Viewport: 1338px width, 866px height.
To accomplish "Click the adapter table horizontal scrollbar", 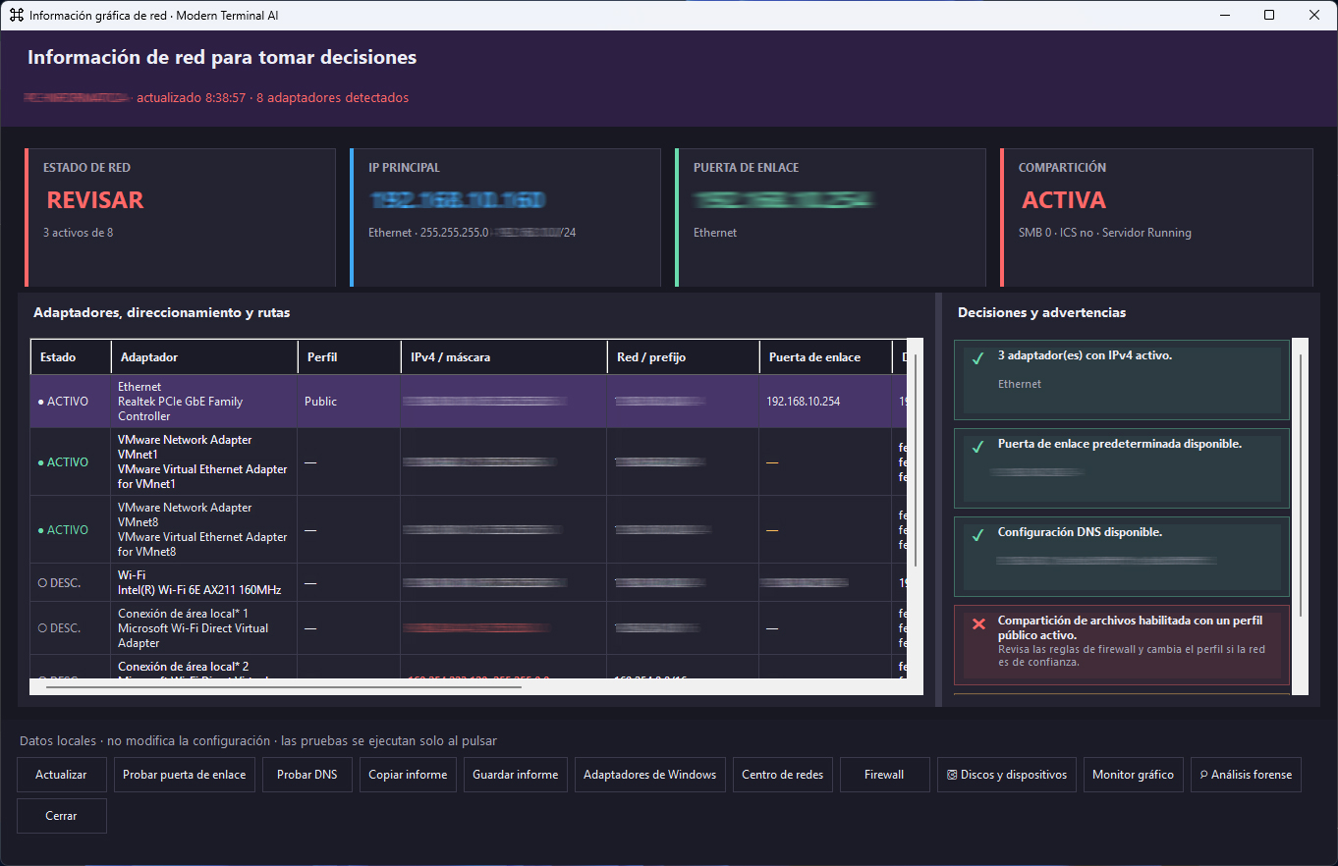I will coord(284,686).
